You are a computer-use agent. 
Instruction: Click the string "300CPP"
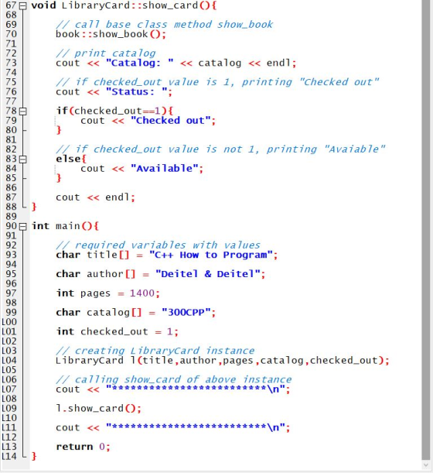coord(186,313)
